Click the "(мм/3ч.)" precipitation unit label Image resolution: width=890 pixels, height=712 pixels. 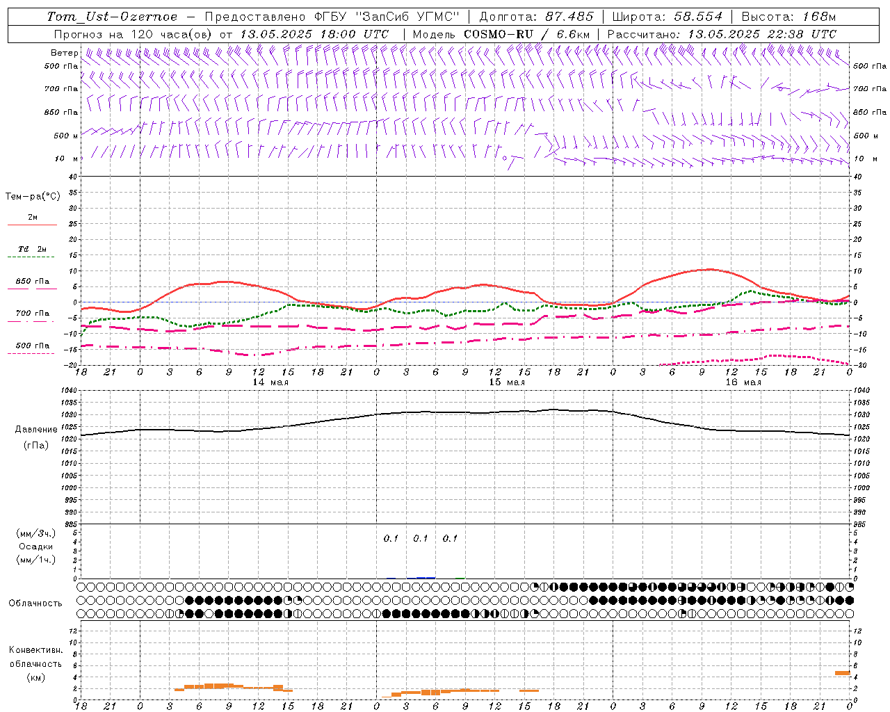(36, 533)
